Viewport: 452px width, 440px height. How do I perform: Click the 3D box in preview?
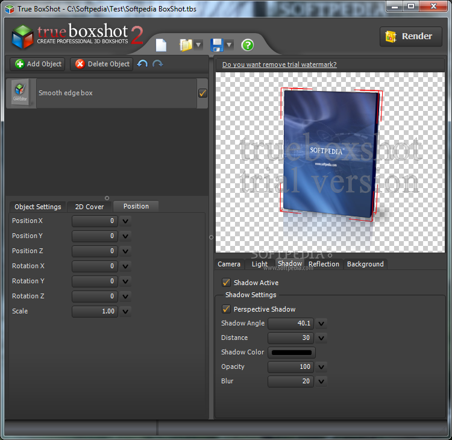[330, 154]
